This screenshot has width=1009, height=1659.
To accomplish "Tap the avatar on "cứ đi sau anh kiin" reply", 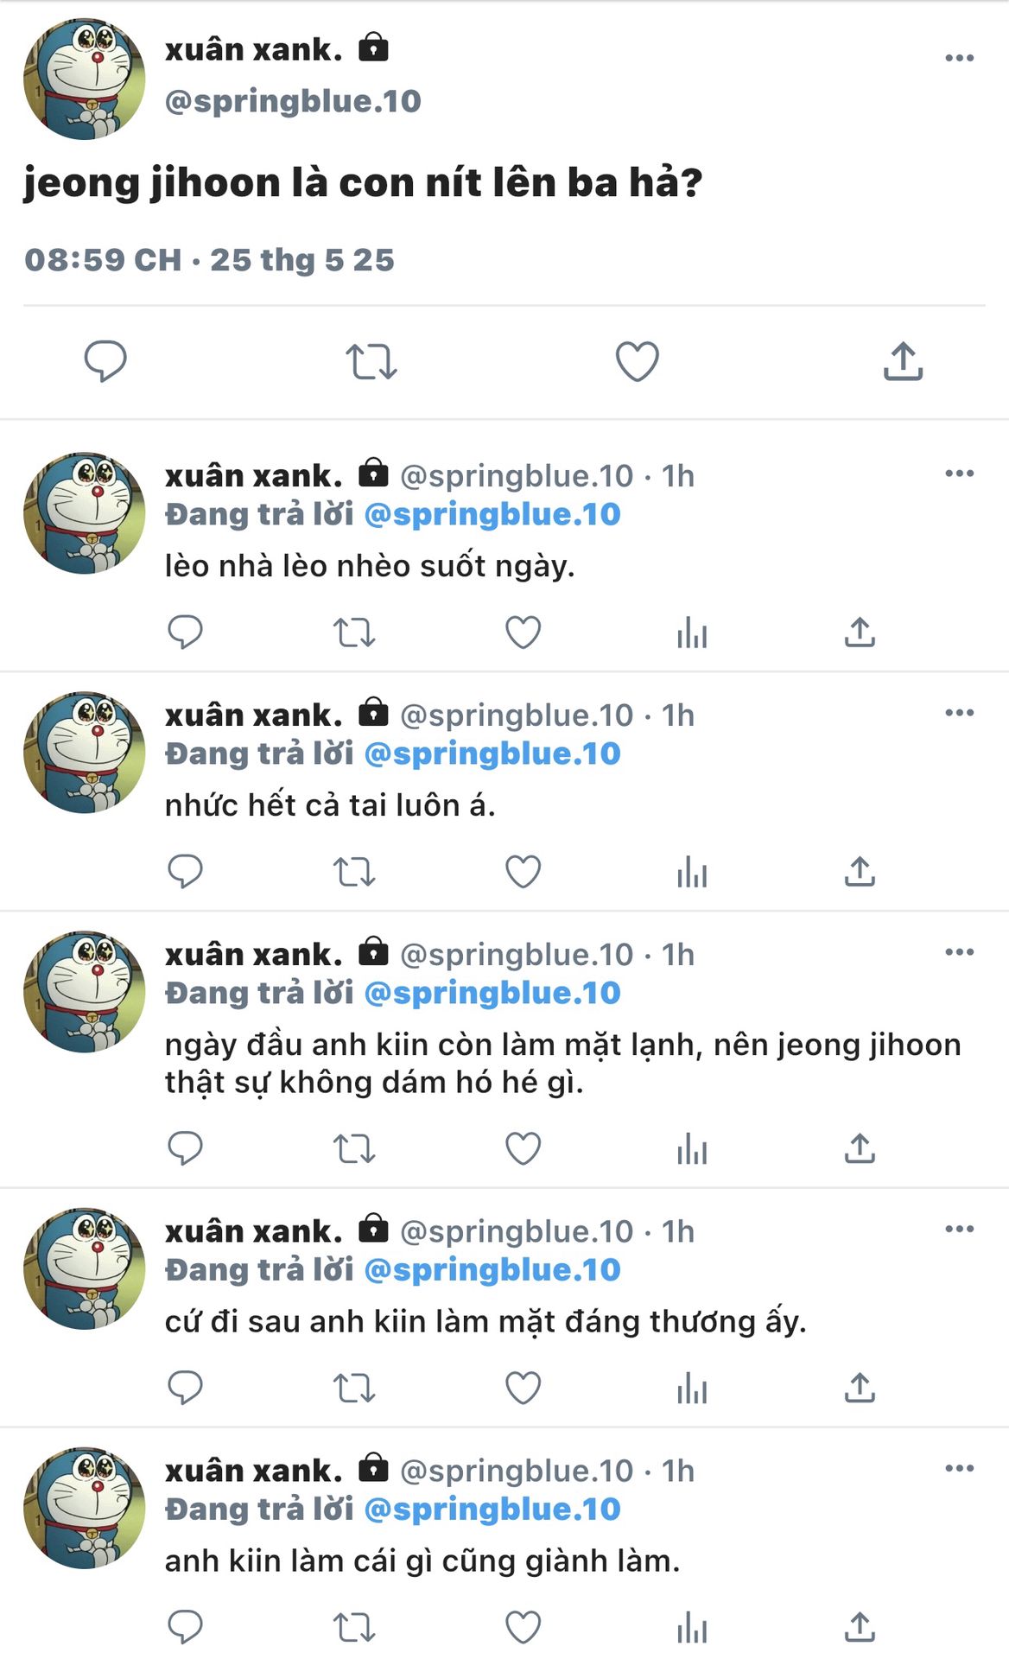I will pos(84,1268).
